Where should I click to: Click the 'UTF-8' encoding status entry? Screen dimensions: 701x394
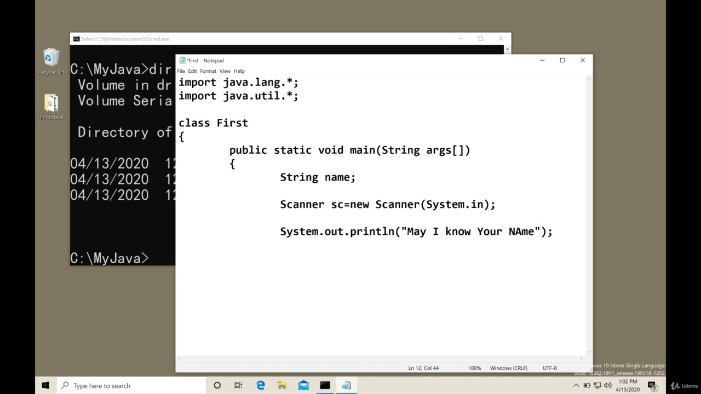[549, 368]
